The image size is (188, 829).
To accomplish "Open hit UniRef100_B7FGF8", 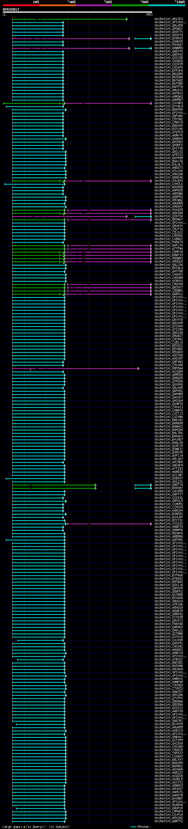I will point(169,71).
